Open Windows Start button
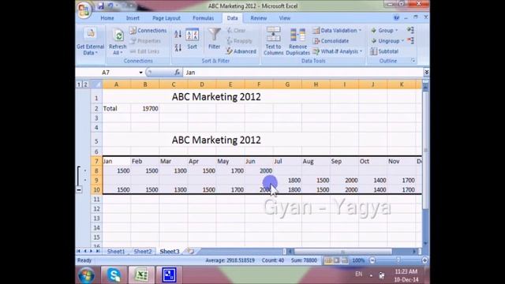The height and width of the screenshot is (284, 505). 86,275
